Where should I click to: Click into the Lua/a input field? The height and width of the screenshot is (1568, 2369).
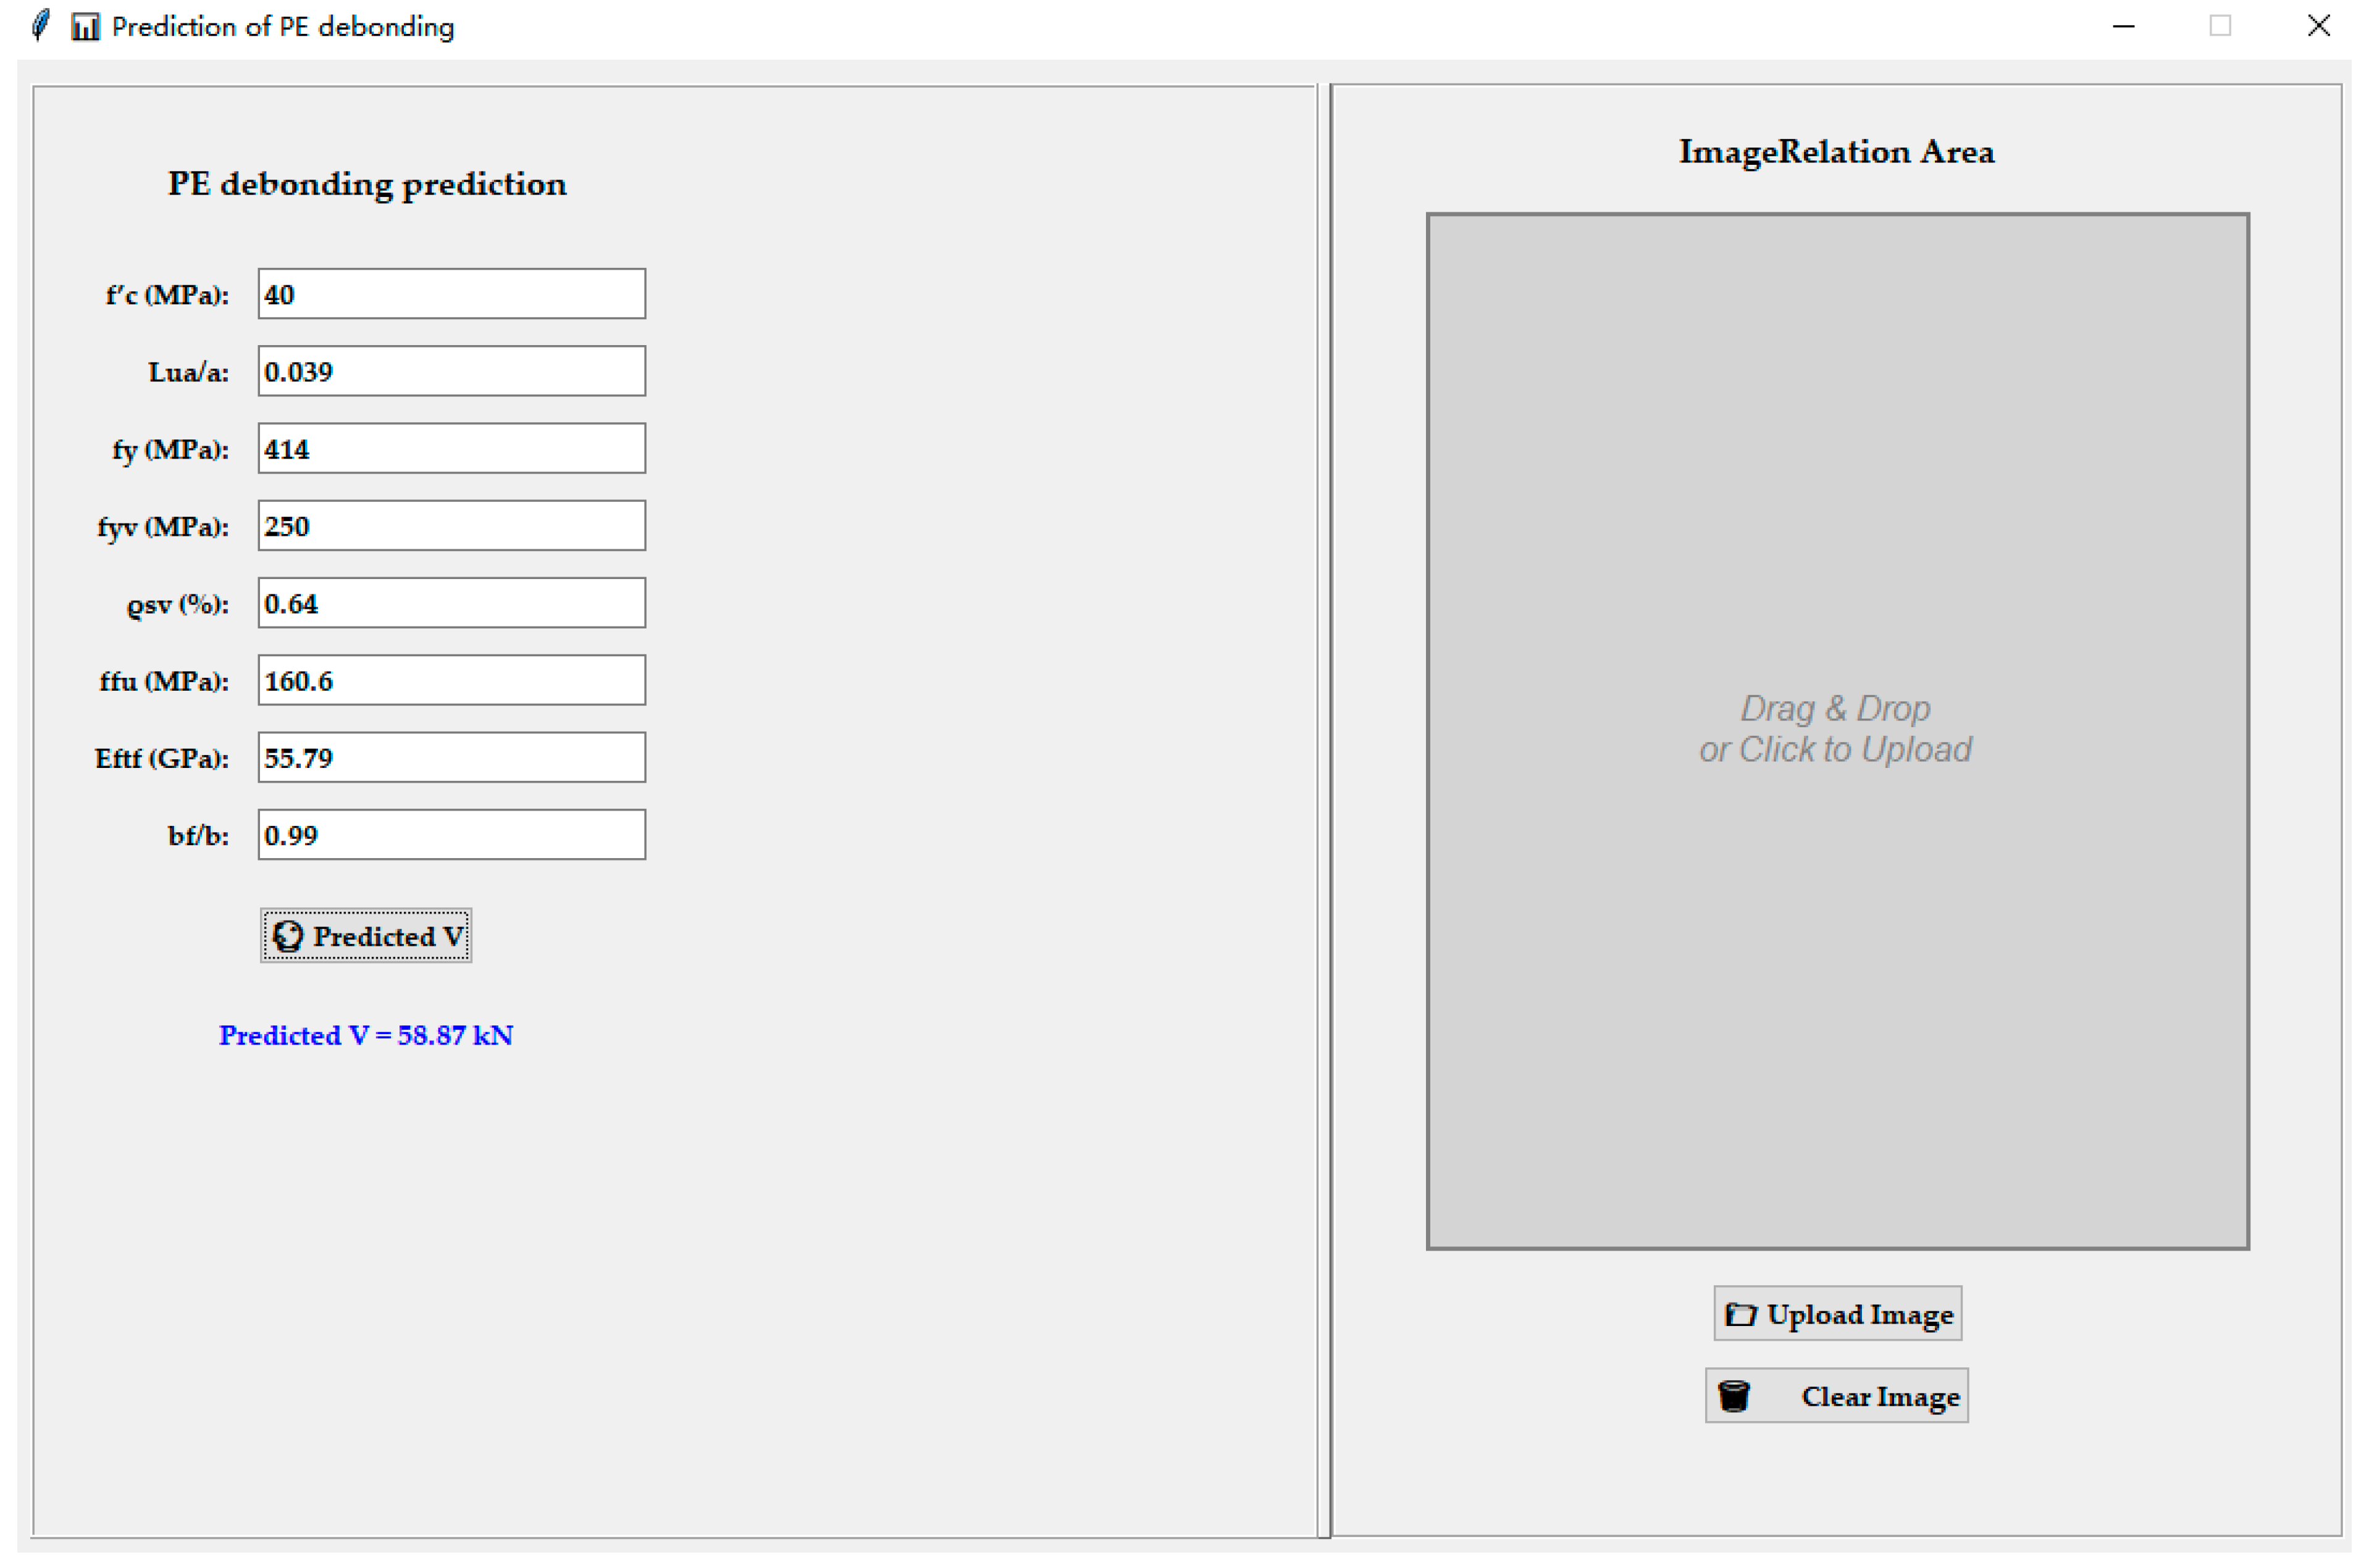pos(451,371)
